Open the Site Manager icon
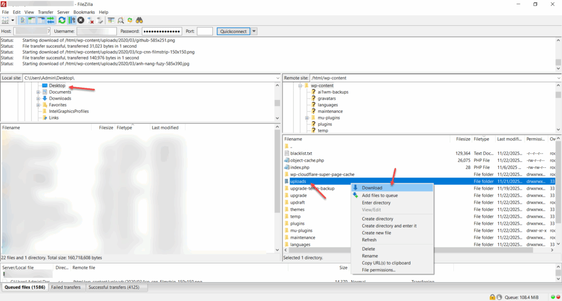This screenshot has width=562, height=301. (5, 20)
